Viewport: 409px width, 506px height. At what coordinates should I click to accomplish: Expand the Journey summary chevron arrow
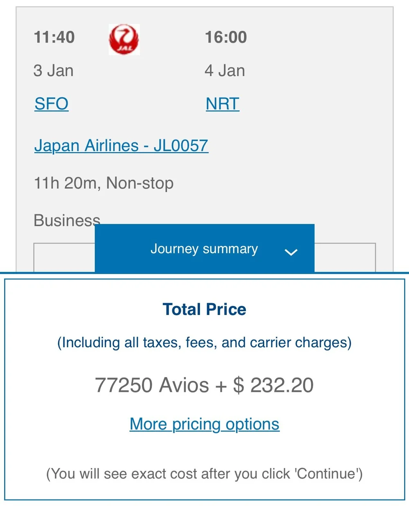click(291, 252)
